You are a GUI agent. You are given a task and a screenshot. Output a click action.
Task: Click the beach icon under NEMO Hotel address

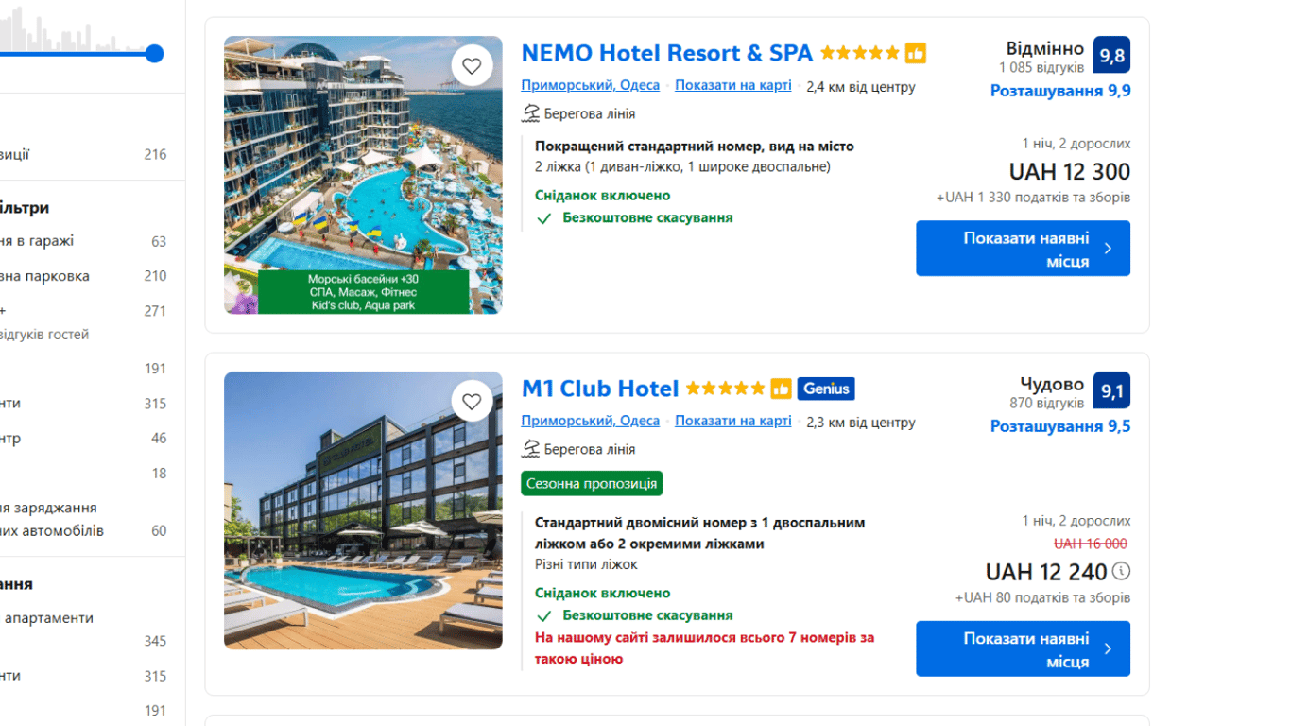pyautogui.click(x=531, y=113)
